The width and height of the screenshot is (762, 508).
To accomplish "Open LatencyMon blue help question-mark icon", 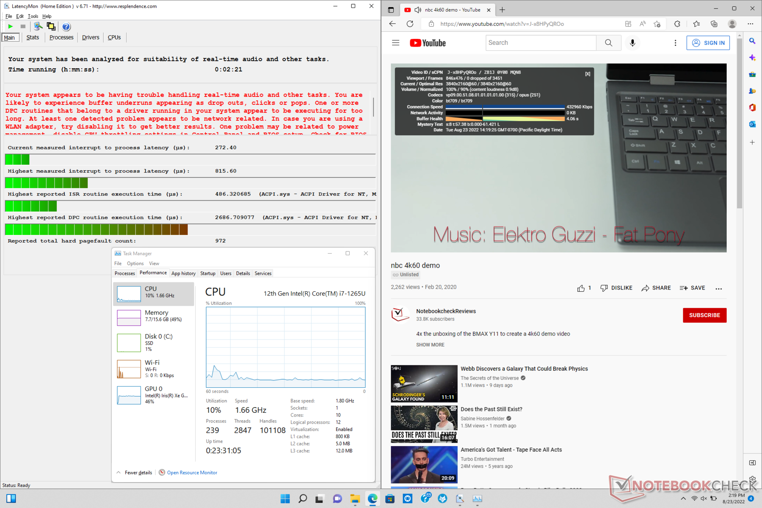I will [x=66, y=27].
